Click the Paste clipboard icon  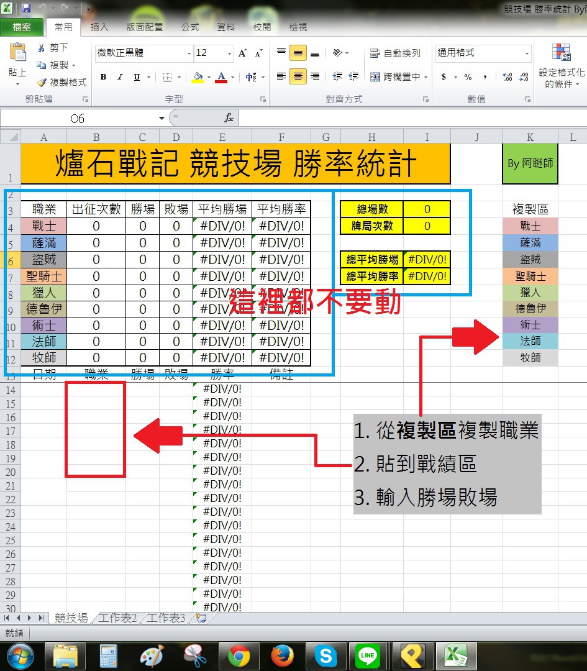[17, 53]
